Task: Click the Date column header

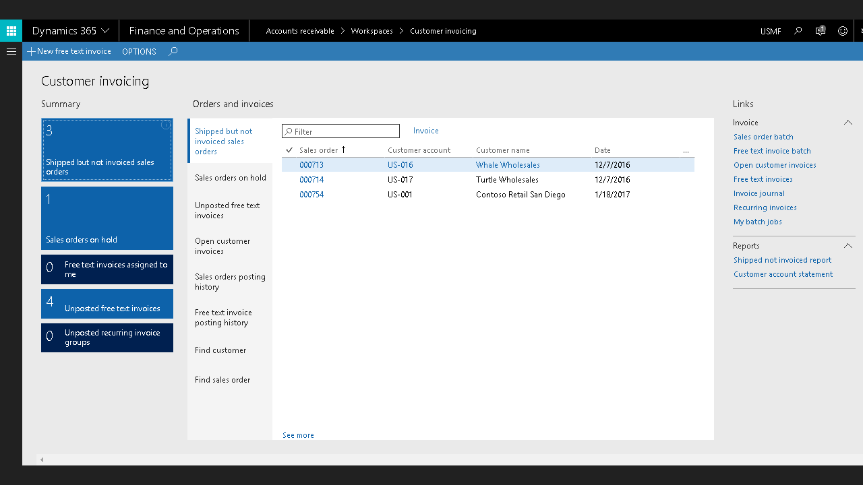Action: coord(603,150)
